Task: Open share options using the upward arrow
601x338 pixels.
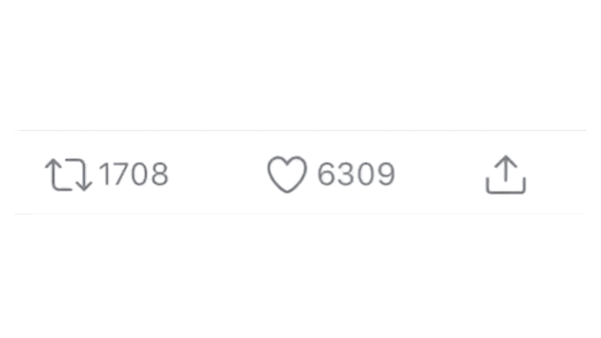Action: pyautogui.click(x=506, y=174)
